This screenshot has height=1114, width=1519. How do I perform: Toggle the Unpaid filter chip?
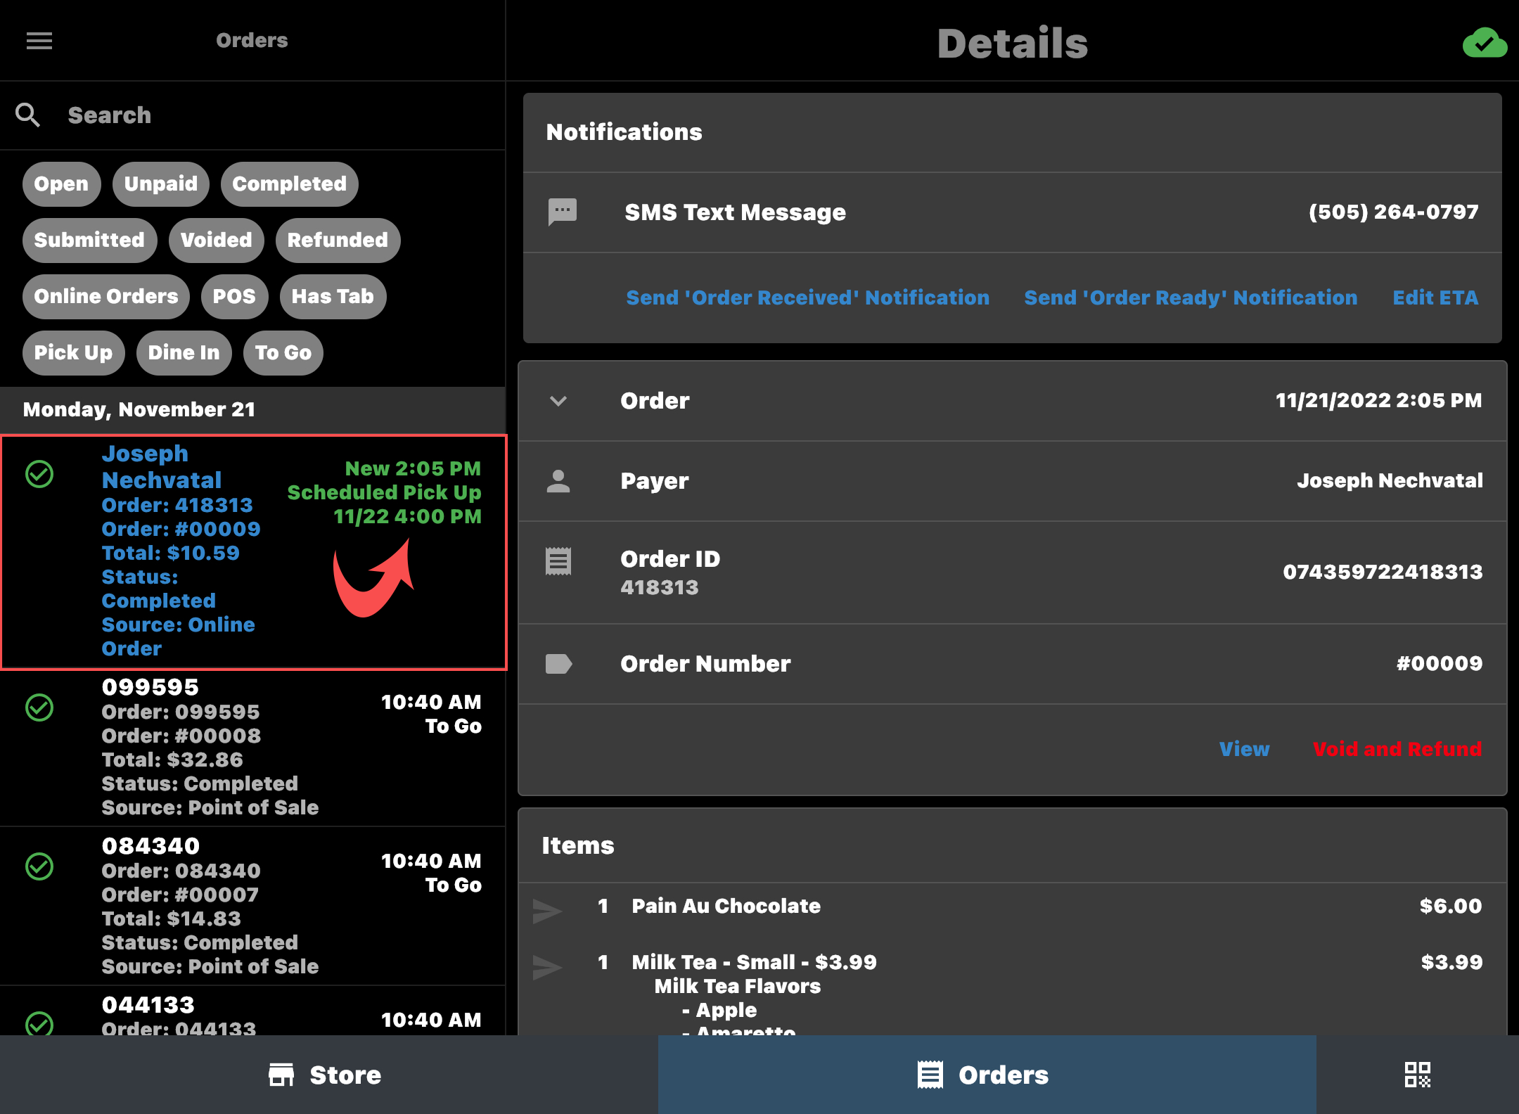pyautogui.click(x=161, y=184)
